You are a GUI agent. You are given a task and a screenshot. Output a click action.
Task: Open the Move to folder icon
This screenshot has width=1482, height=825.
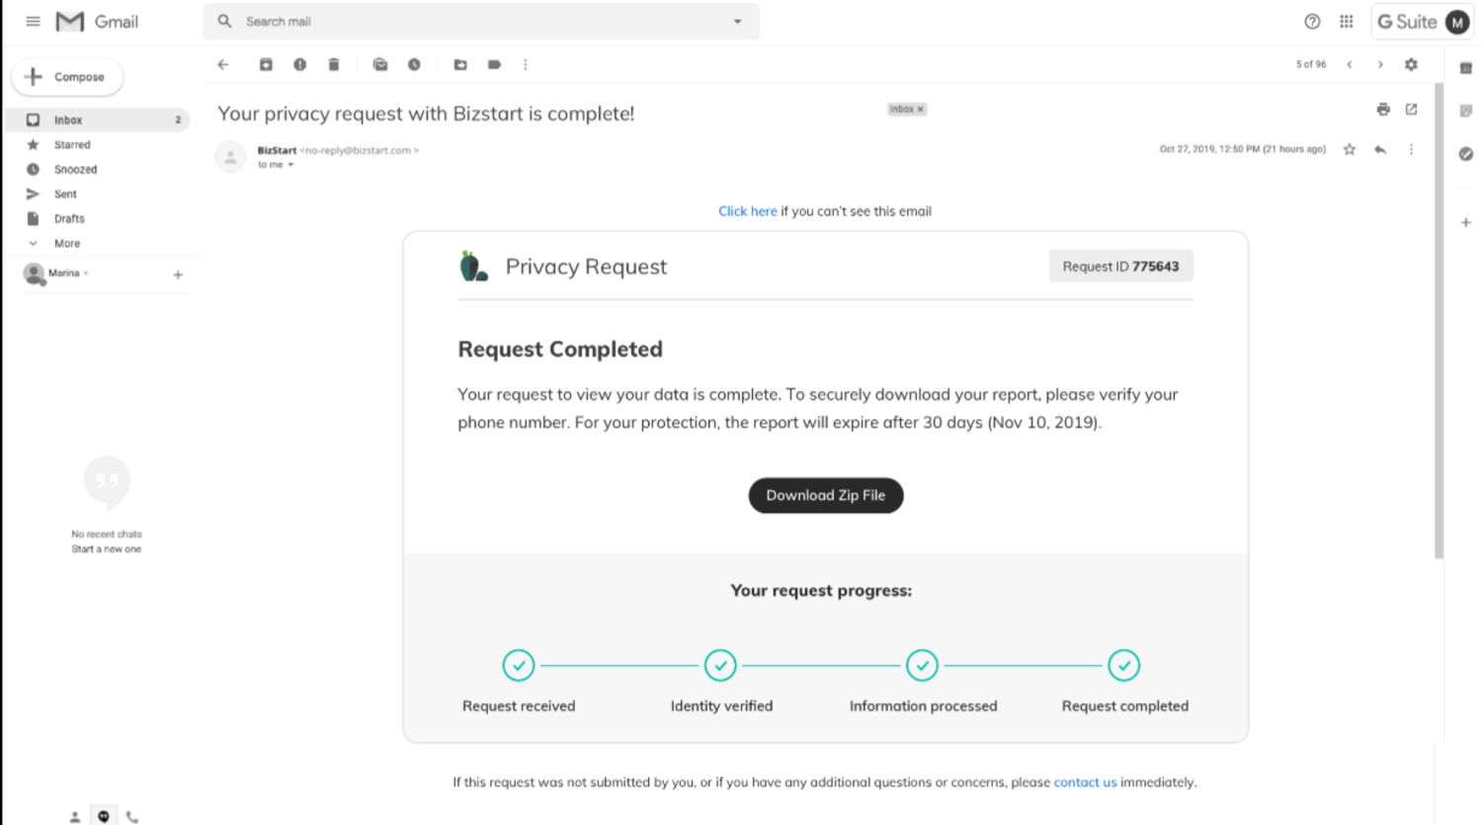coord(460,64)
